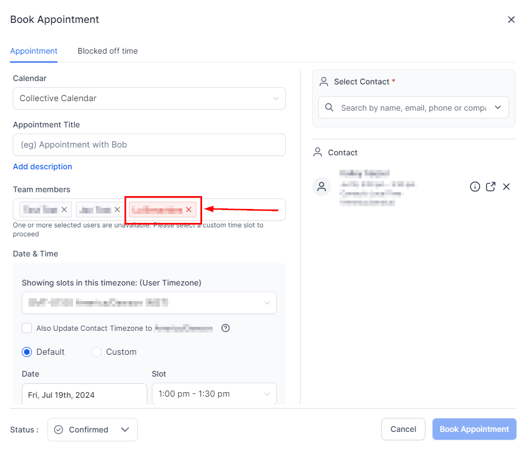Remove the red unavailable team member

tap(189, 210)
